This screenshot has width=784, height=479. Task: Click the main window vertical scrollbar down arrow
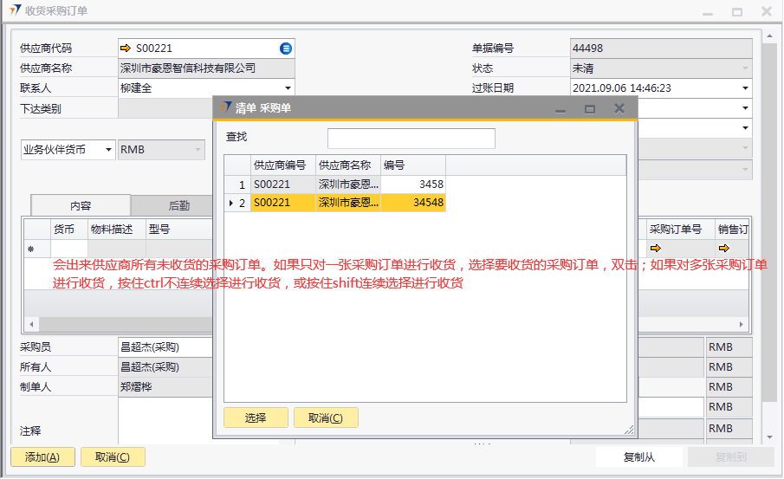coord(768,437)
